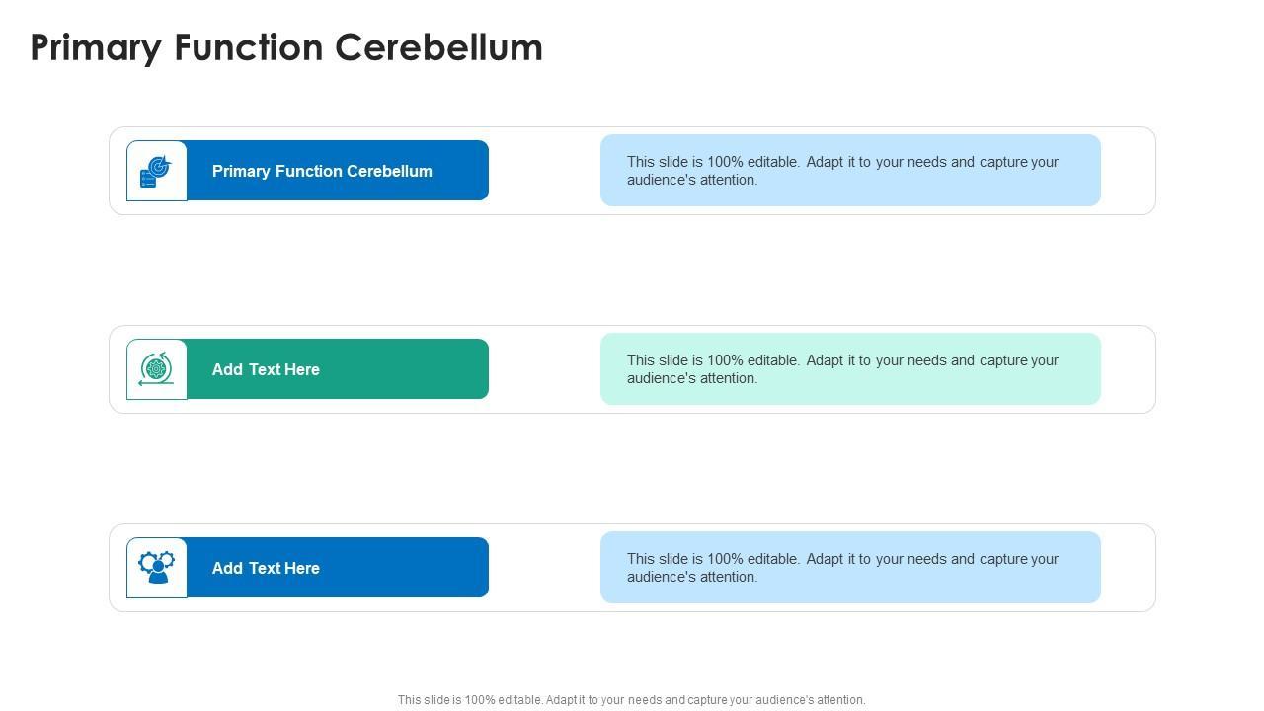Click the white tile behind the gears-person icon
1264x711 pixels.
[x=136, y=589]
